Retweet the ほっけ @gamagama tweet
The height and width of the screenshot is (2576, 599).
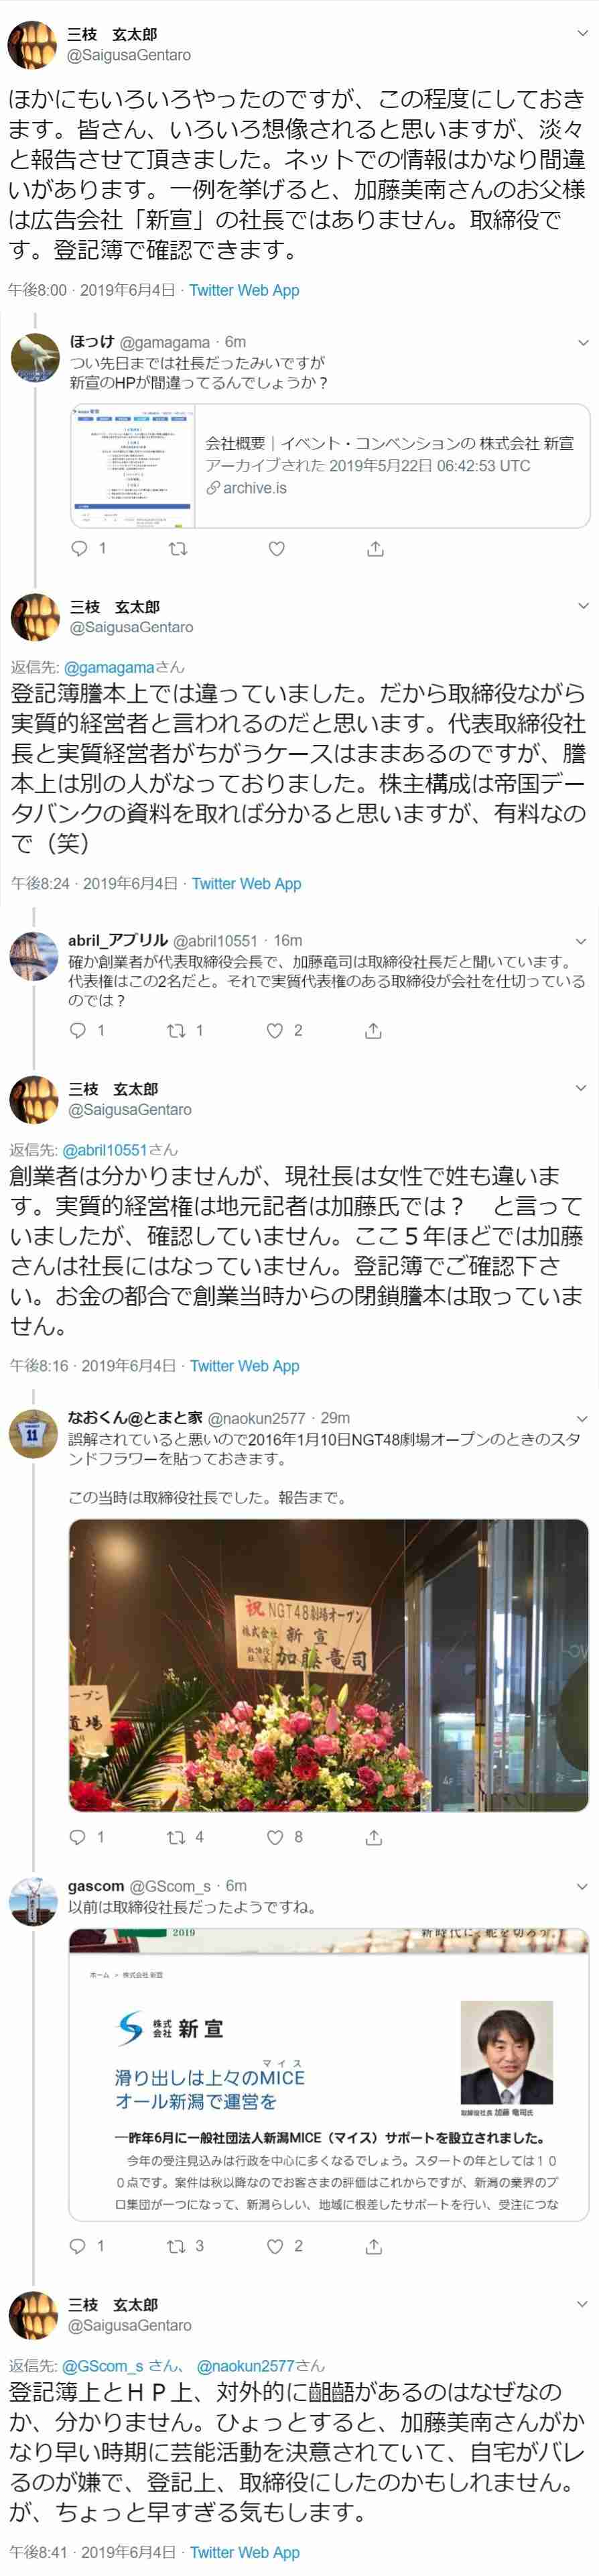pyautogui.click(x=177, y=548)
